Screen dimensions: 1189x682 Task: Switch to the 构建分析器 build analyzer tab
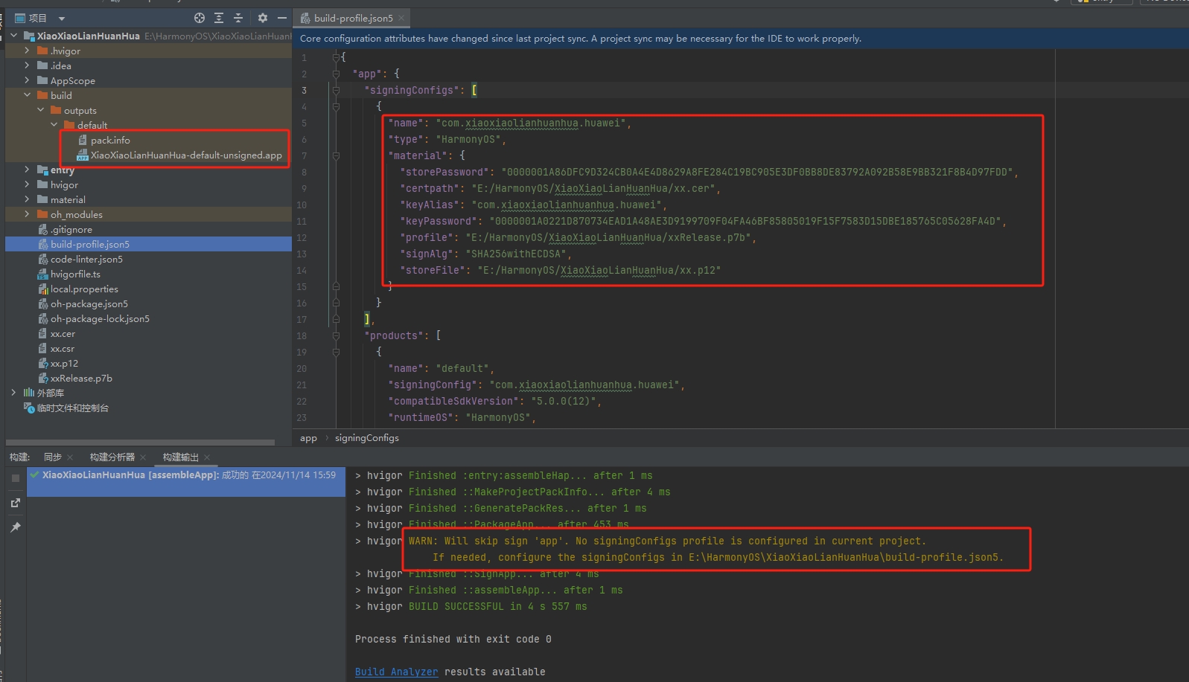coord(112,457)
